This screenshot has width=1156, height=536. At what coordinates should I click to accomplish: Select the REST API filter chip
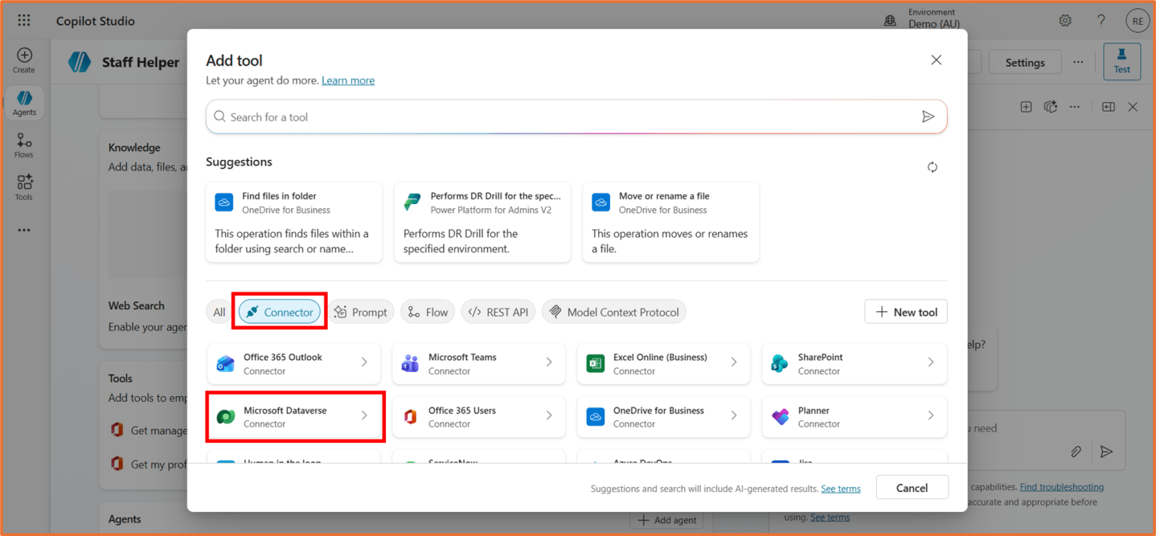pos(498,312)
